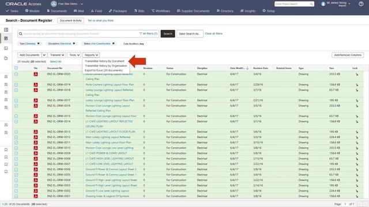The image size is (369, 207).
Task: Expand the Five Star Demo project chevron
Action: [82, 4]
